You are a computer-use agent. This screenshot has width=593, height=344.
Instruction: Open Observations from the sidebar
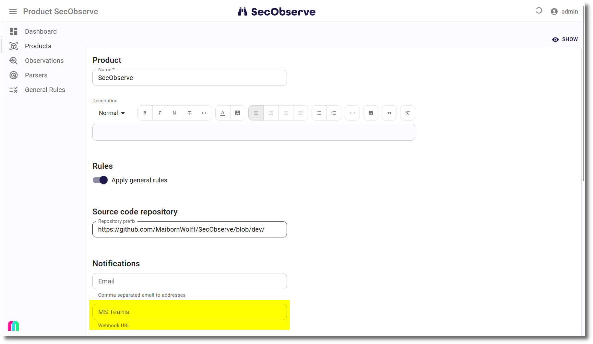(44, 61)
